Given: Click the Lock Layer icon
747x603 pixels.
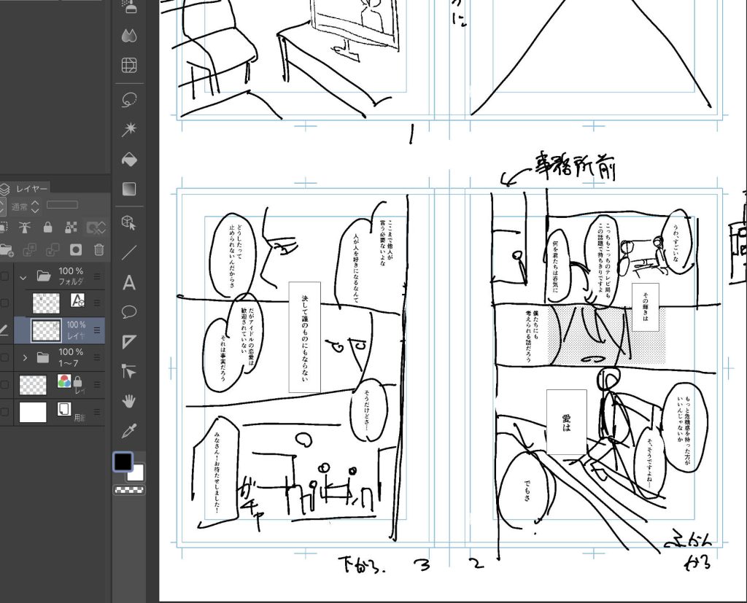Looking at the screenshot, I should click(x=47, y=227).
